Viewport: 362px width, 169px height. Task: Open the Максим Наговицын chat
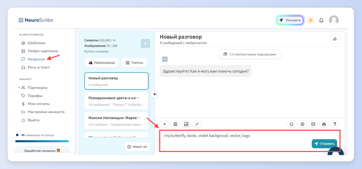116,121
